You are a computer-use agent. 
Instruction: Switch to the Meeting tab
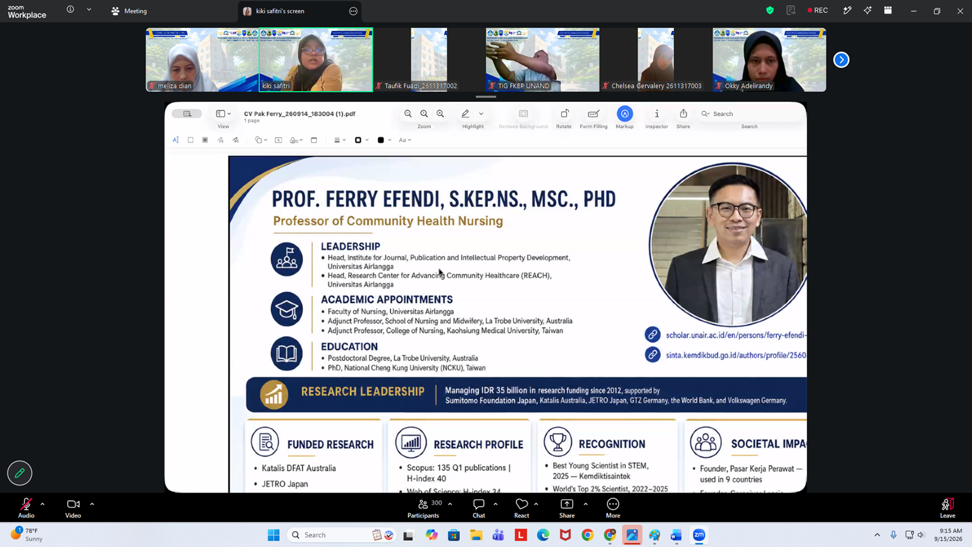pyautogui.click(x=129, y=11)
